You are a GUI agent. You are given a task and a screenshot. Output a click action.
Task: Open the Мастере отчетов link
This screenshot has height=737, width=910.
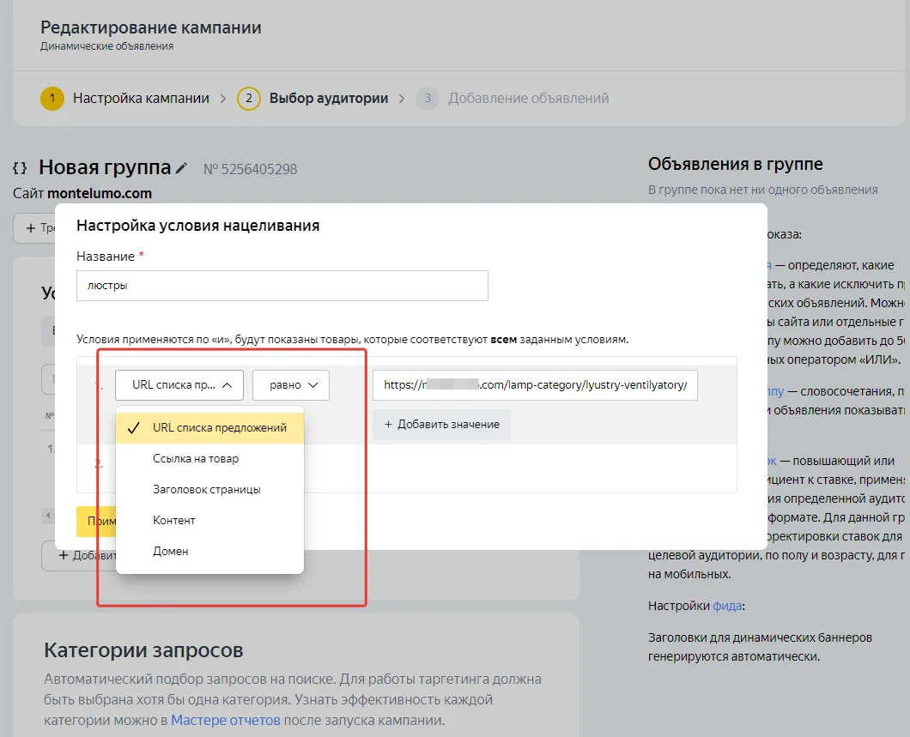(x=226, y=720)
